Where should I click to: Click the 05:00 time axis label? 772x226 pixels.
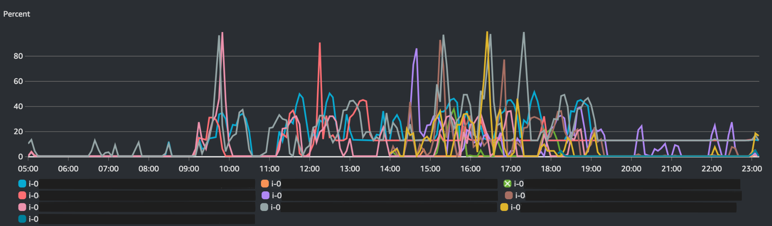pos(28,169)
